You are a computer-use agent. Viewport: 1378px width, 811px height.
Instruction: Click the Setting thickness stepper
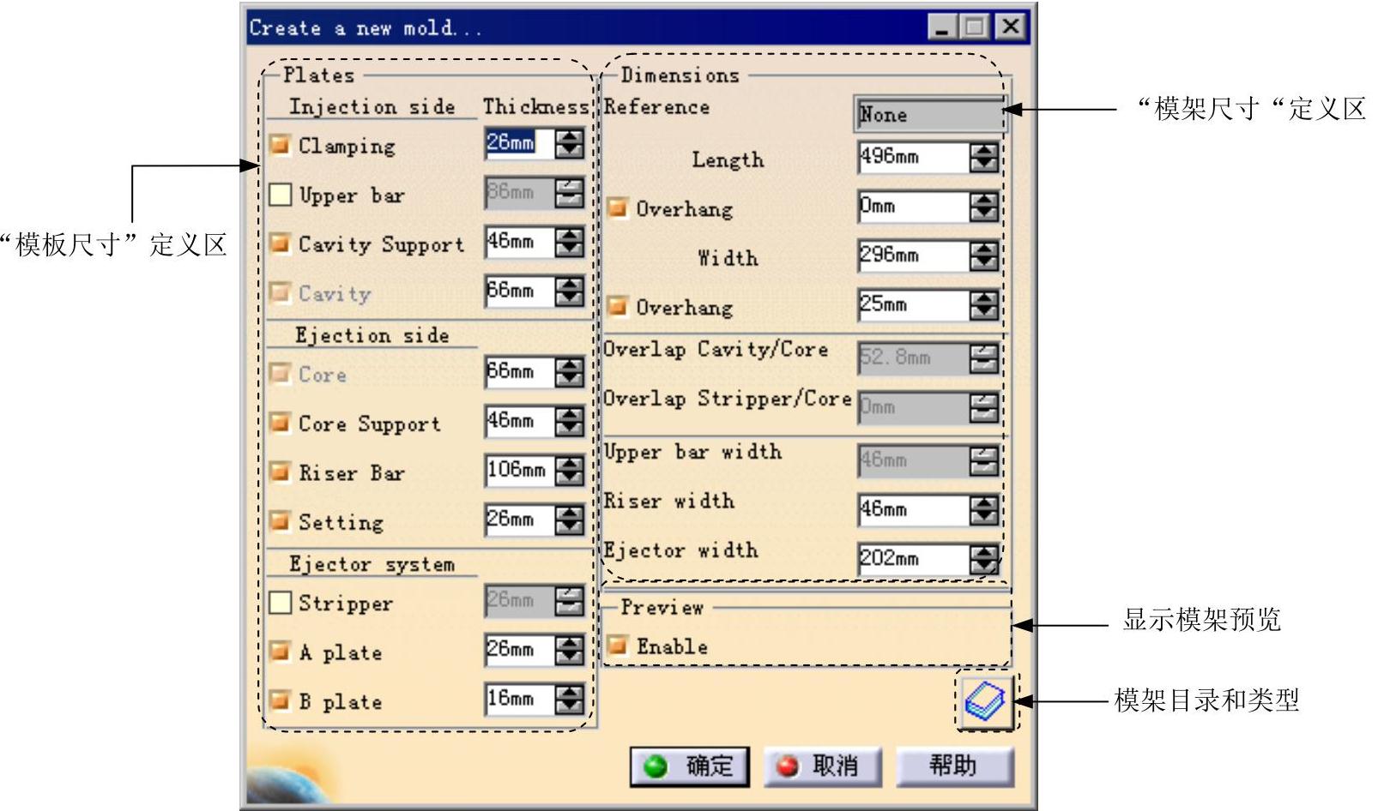(x=569, y=520)
